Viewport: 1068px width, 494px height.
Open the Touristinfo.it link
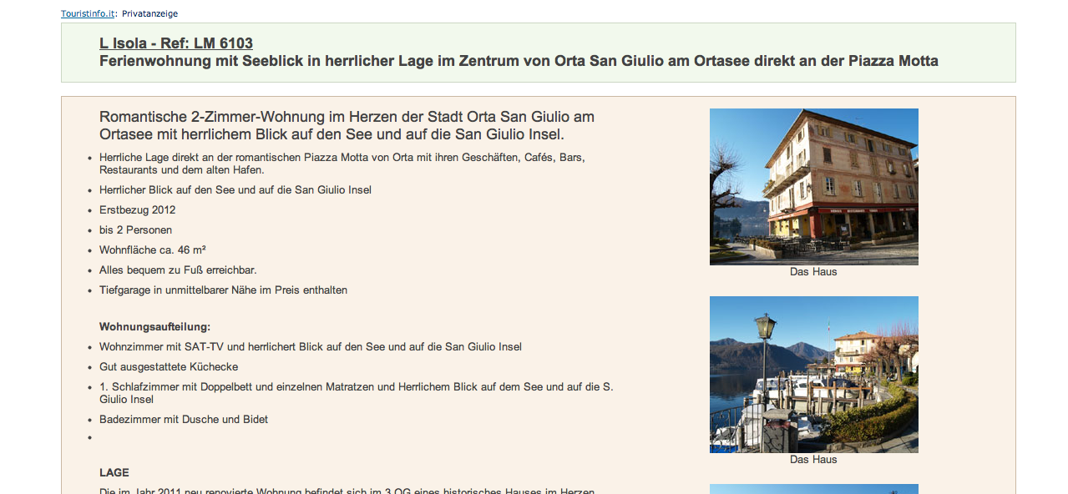tap(88, 13)
